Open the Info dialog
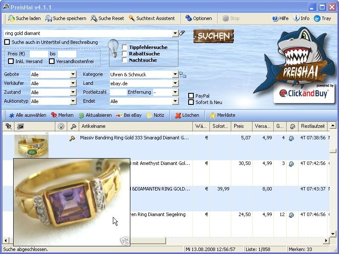 pos(301,18)
